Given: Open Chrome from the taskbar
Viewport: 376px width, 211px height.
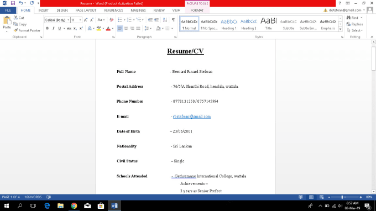Looking at the screenshot, I should [x=74, y=205].
